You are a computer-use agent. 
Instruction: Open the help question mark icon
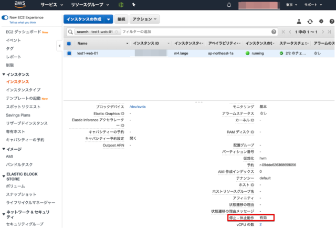click(332, 21)
